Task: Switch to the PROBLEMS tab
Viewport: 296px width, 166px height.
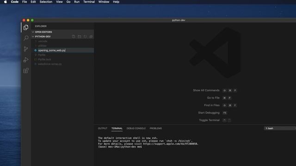Action: pos(156,128)
